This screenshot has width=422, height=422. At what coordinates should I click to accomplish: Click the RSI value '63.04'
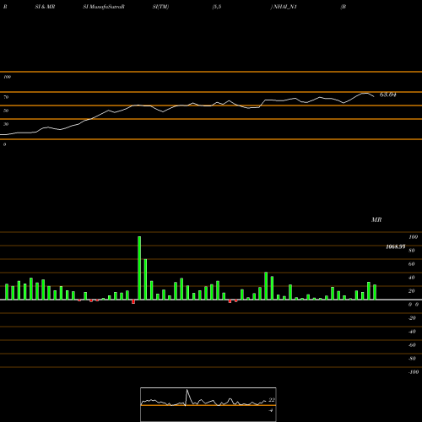[x=388, y=95]
